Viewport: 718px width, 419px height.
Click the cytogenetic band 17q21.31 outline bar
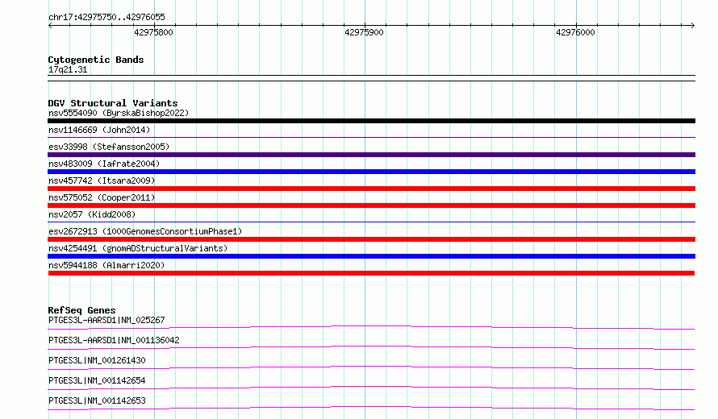[371, 78]
